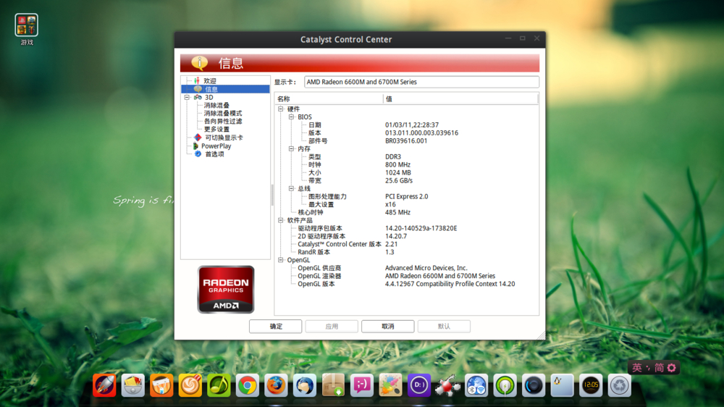Image resolution: width=724 pixels, height=407 pixels.
Task: Collapse the 硬件 hardware node
Action: point(281,109)
